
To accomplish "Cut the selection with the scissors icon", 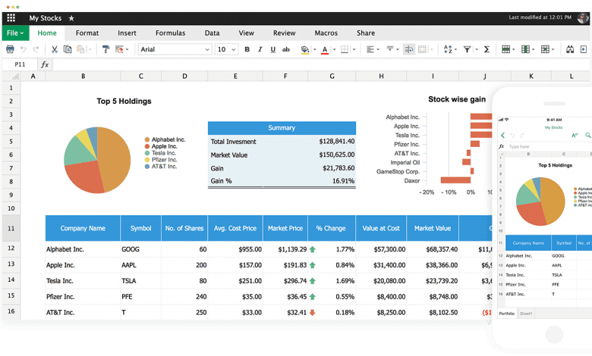I will 55,49.
